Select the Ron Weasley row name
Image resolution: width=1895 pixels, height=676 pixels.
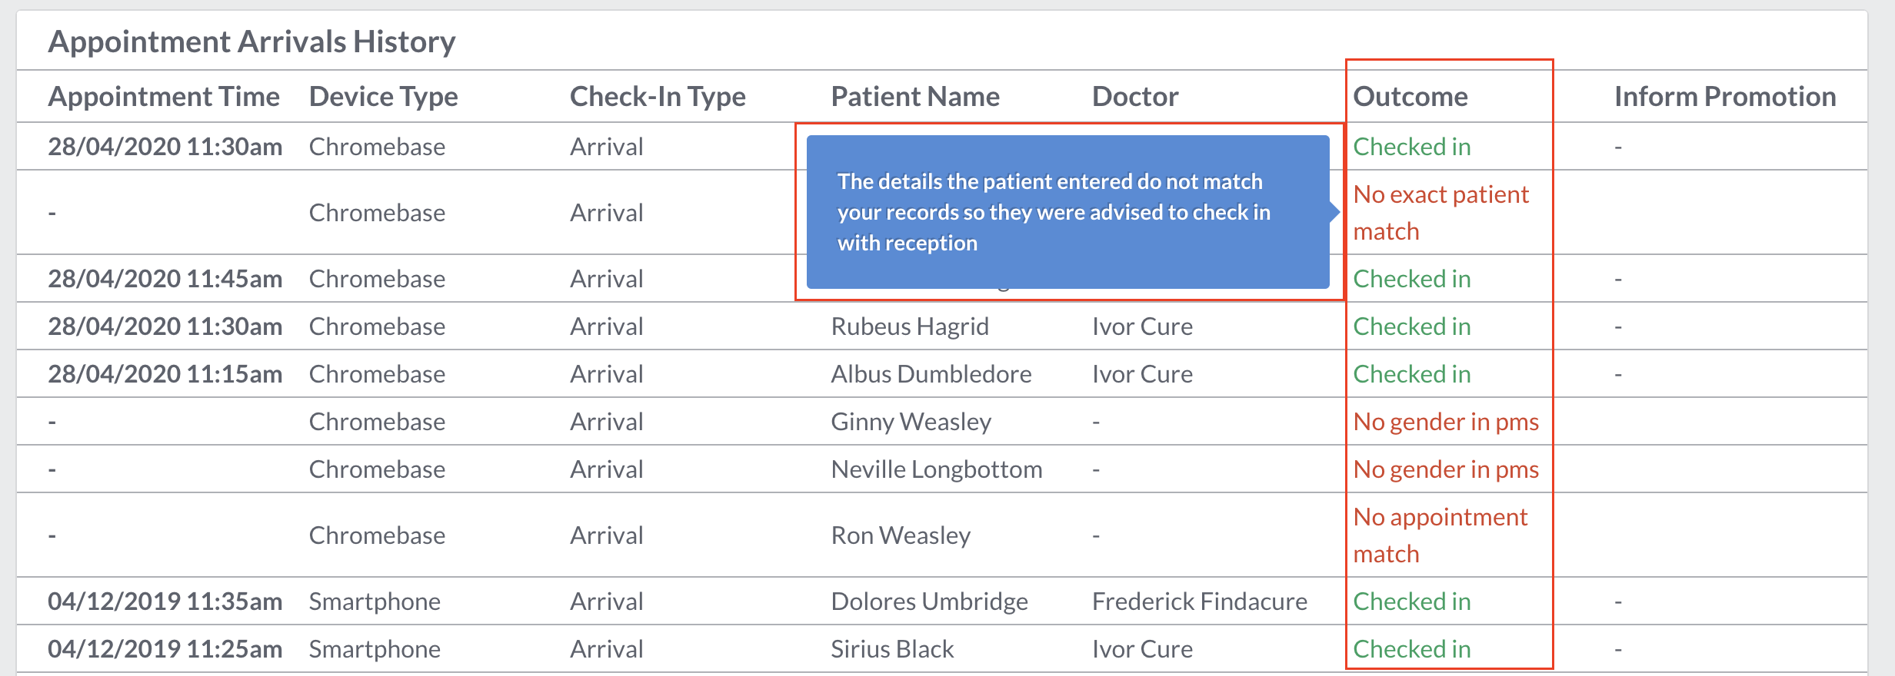coord(901,535)
